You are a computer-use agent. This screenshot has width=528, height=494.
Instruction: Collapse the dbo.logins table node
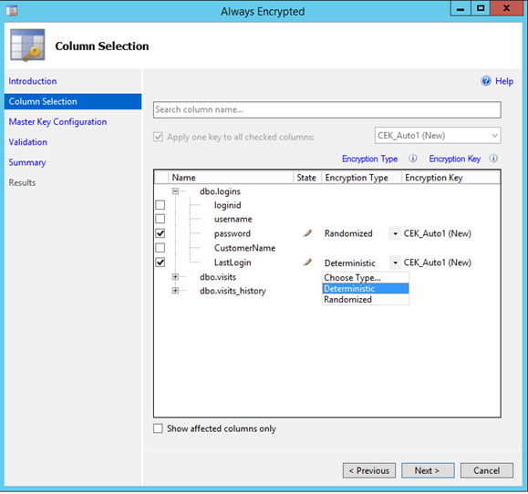(175, 191)
